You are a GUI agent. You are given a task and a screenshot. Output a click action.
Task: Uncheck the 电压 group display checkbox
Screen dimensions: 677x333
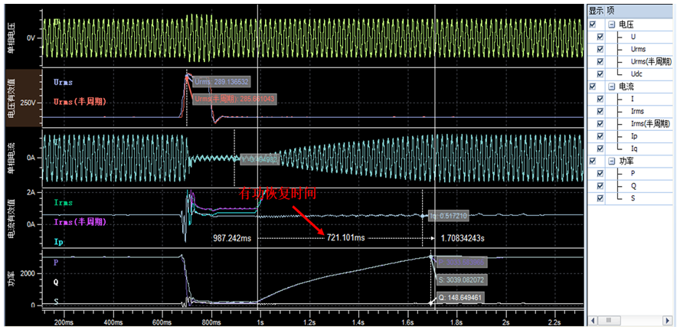tap(593, 24)
